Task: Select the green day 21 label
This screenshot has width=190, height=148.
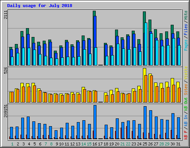Action: click(122, 144)
